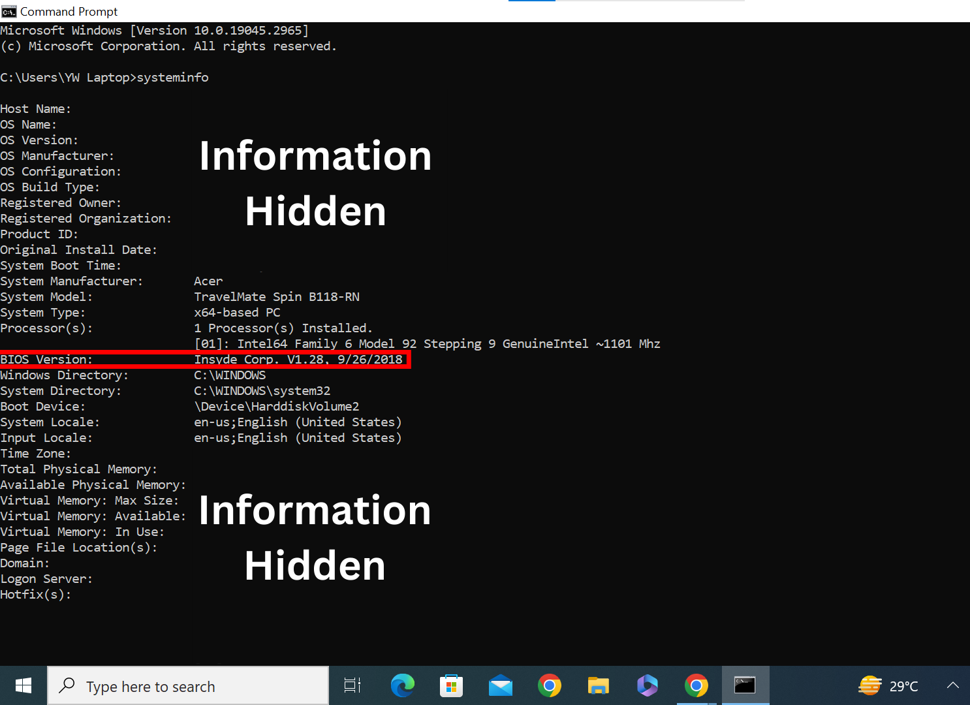Click the Microsoft Windows version 10.0.19045.2965 line

pyautogui.click(x=154, y=31)
